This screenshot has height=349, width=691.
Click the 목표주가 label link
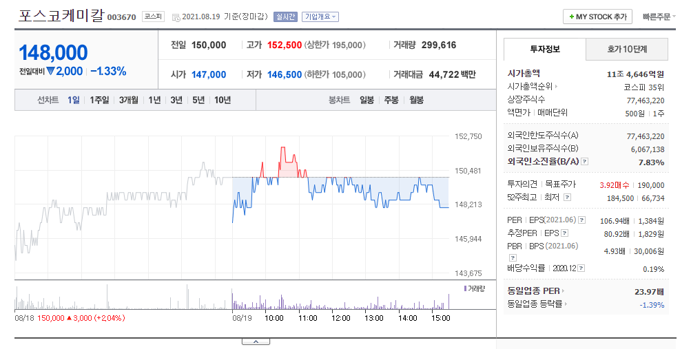[561, 184]
